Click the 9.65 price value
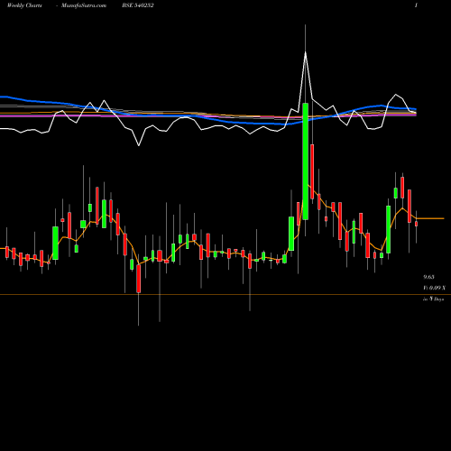This screenshot has width=451, height=451. click(x=428, y=277)
